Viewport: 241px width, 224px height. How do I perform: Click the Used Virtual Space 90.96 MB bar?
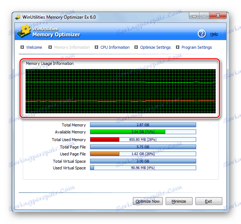pyautogui.click(x=143, y=168)
